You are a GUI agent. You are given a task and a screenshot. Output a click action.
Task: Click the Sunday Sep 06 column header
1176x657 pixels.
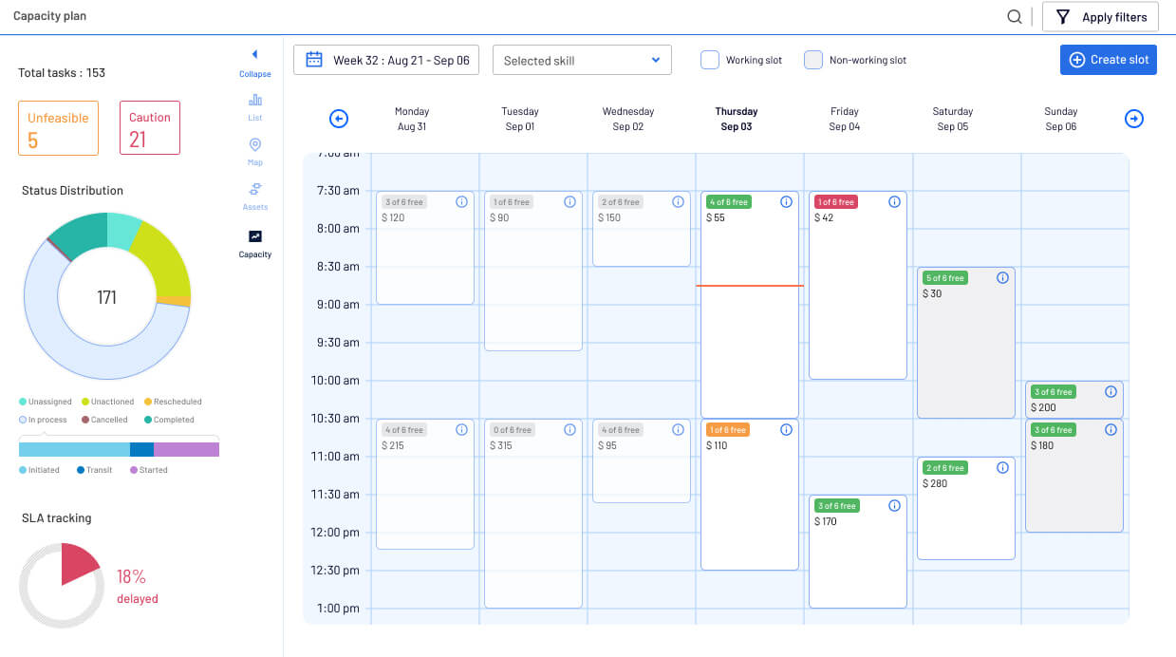point(1061,119)
